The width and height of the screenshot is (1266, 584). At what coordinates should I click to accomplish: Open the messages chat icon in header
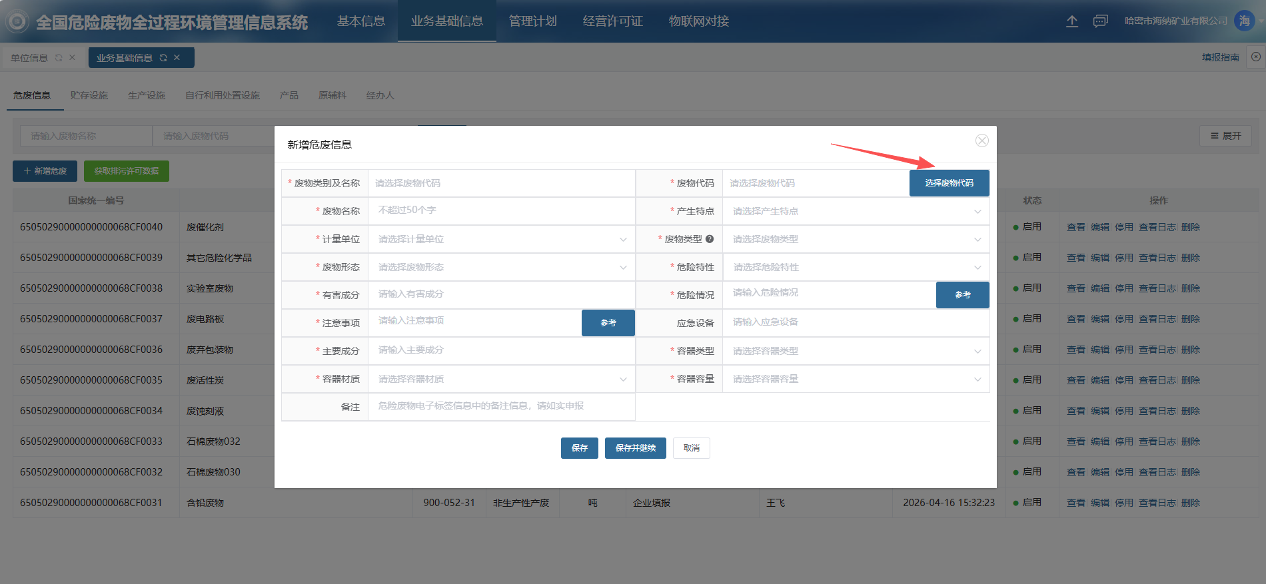(1100, 21)
